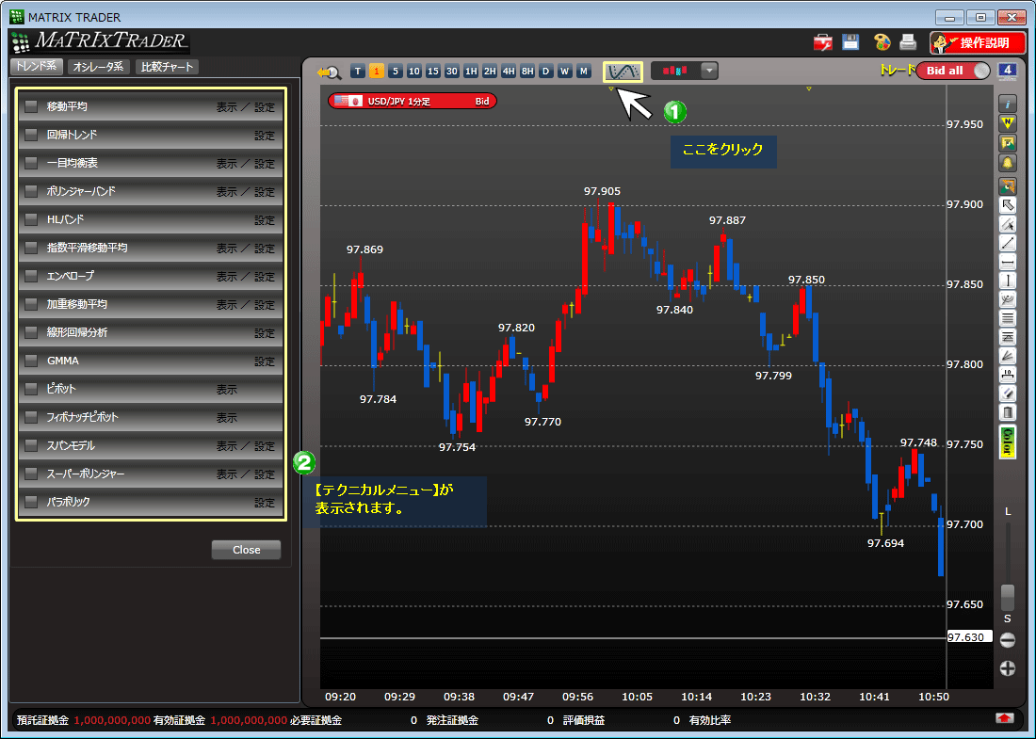This screenshot has width=1036, height=739.
Task: Click the Close button in technical menu
Action: [246, 550]
